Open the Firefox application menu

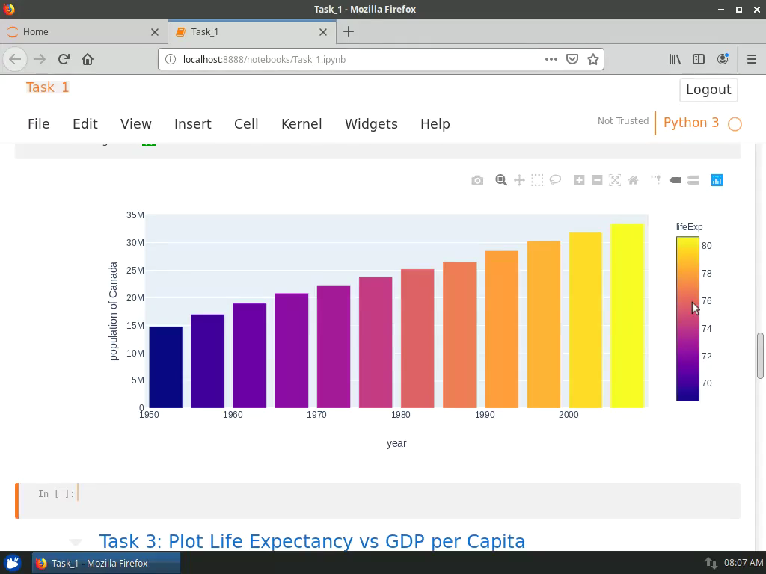(750, 58)
